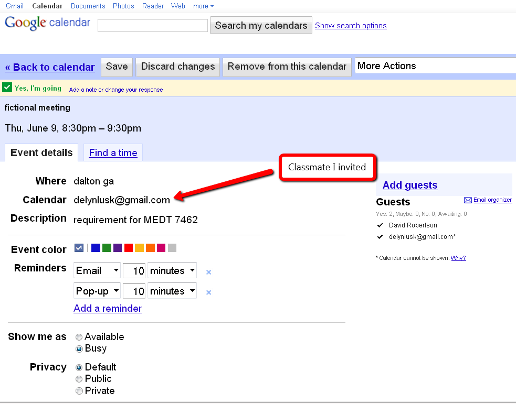Screen dimensions: 516x404
Task: Set event color to gray
Action: point(172,248)
